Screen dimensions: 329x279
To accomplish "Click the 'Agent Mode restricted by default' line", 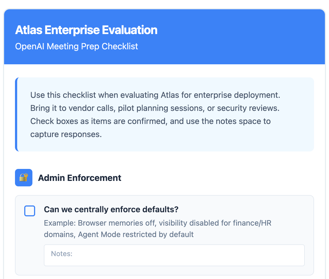I will [x=136, y=235].
